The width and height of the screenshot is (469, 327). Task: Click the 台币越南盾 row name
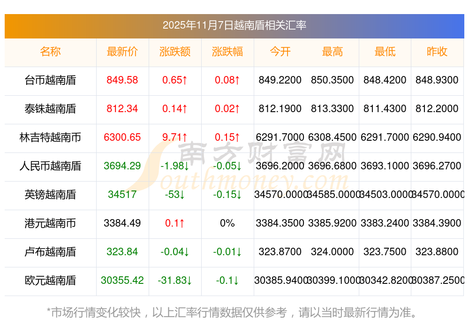(x=50, y=80)
